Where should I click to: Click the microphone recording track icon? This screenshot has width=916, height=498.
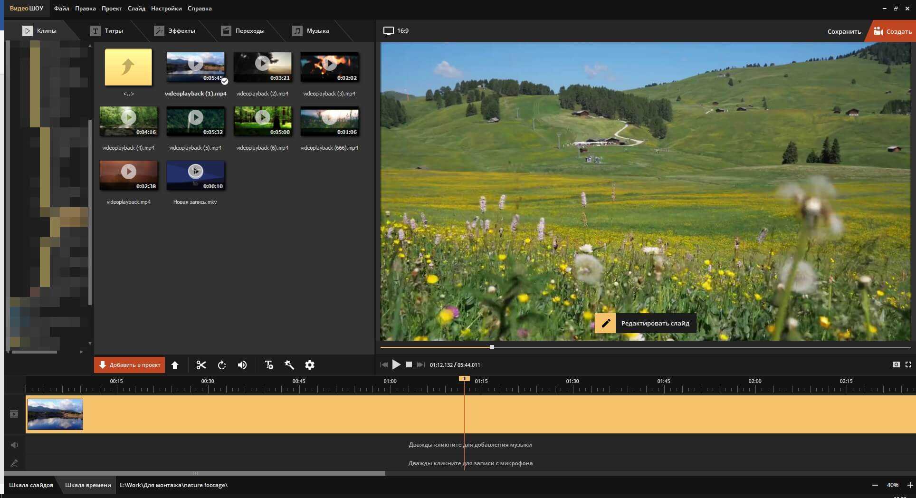point(14,463)
